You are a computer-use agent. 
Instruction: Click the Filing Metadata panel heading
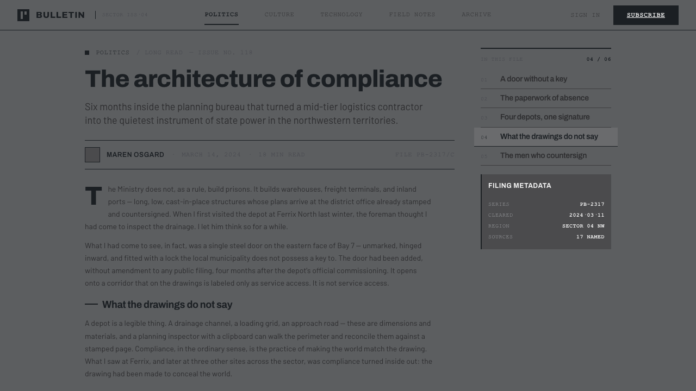point(520,186)
